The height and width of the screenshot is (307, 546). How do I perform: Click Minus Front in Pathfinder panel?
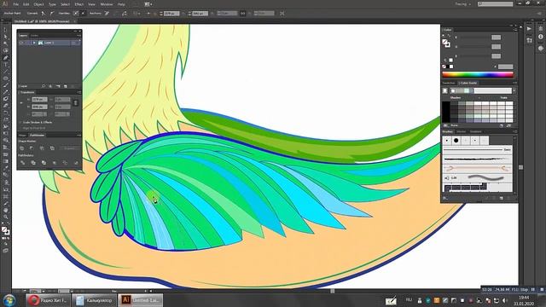[x=32, y=148]
